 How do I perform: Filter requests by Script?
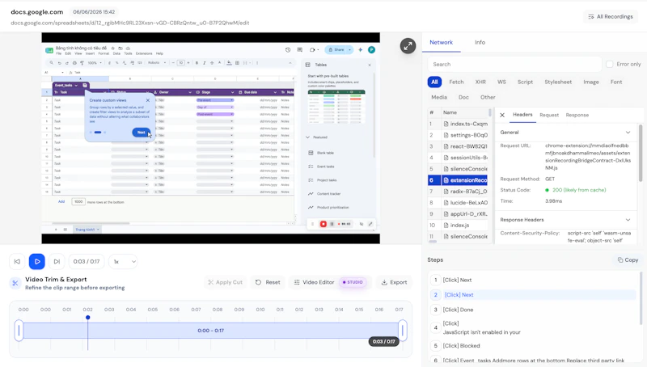(525, 82)
